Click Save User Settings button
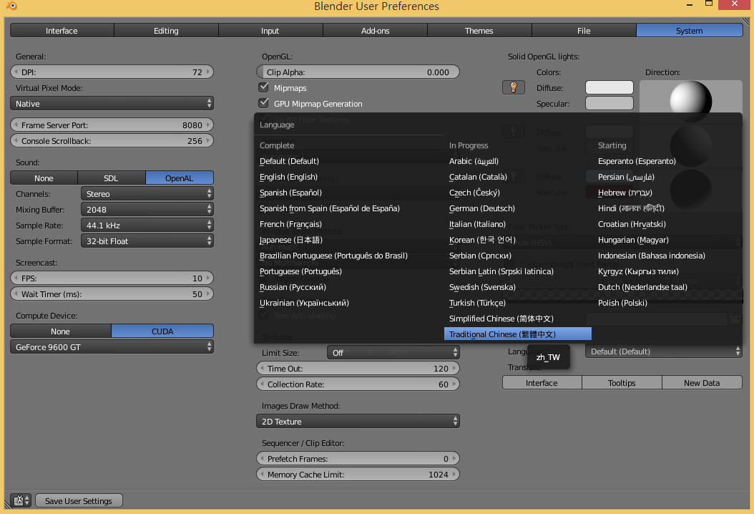 pos(79,500)
